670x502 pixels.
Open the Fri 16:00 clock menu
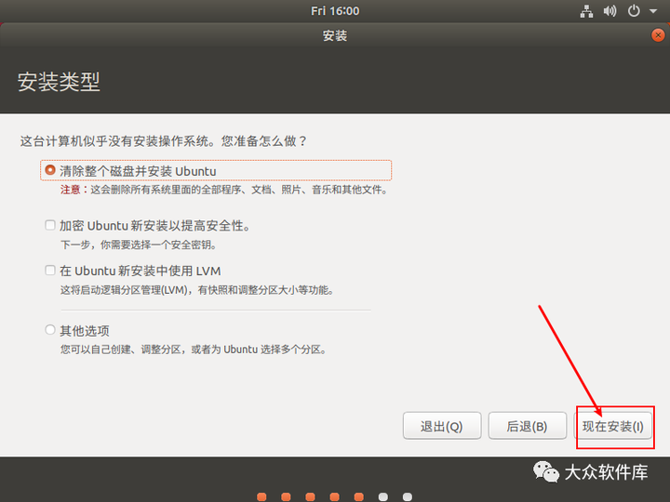(x=335, y=11)
